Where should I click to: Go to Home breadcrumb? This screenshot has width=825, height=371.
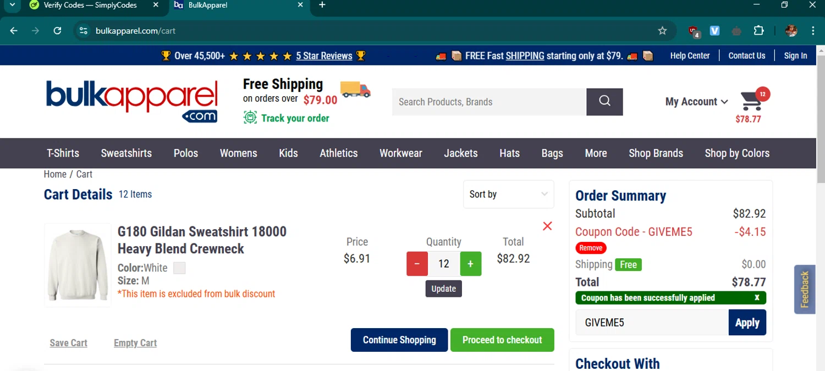[55, 174]
